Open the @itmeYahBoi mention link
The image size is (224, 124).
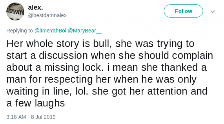pyautogui.click(x=50, y=31)
